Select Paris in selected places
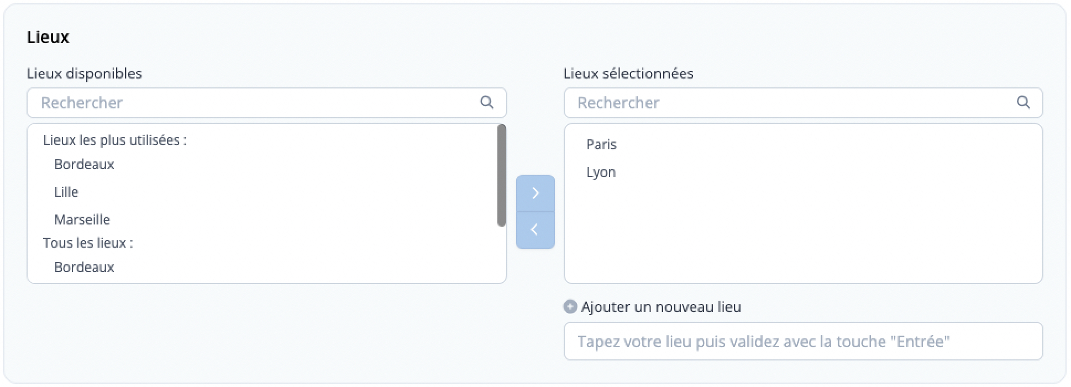The image size is (1071, 387). (x=601, y=144)
